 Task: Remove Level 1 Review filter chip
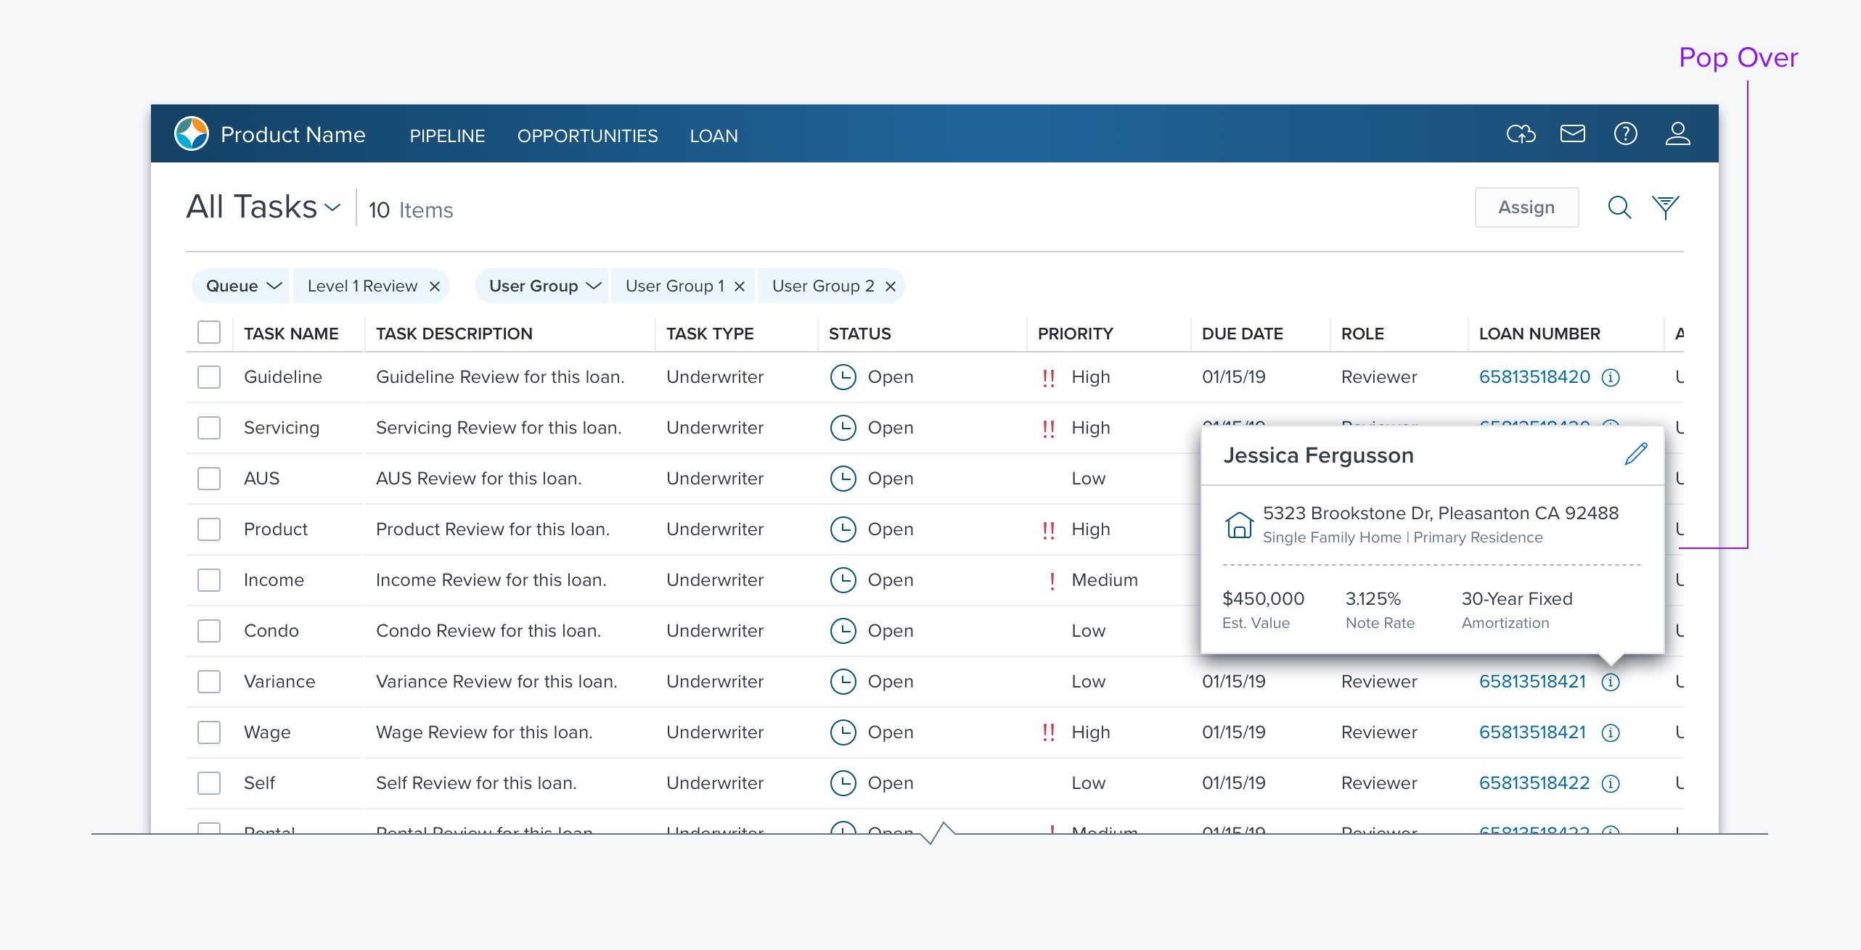click(x=435, y=286)
